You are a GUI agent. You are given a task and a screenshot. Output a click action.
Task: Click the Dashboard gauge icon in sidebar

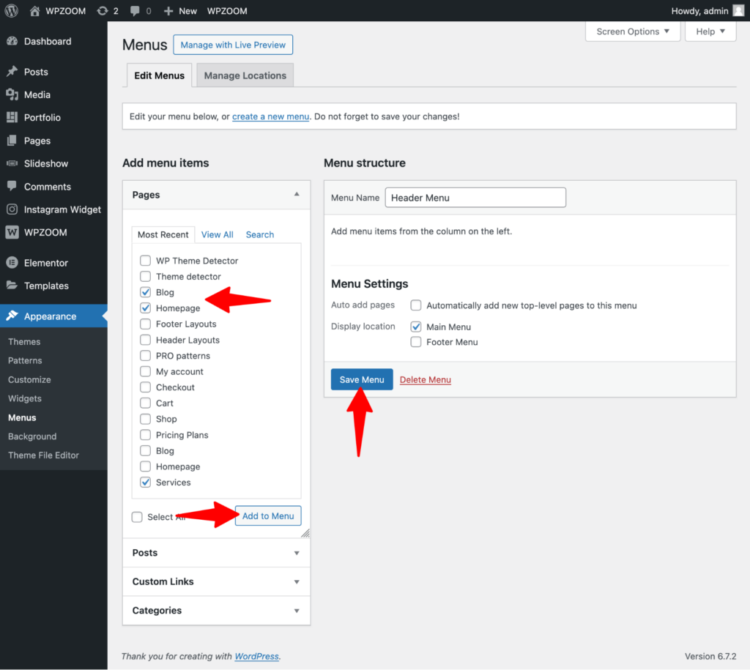(12, 42)
